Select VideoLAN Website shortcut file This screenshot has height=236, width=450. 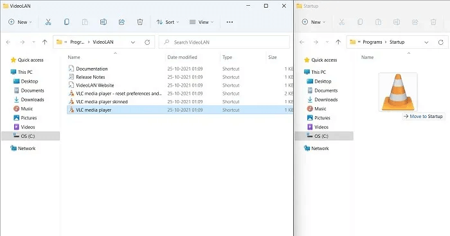click(x=95, y=85)
